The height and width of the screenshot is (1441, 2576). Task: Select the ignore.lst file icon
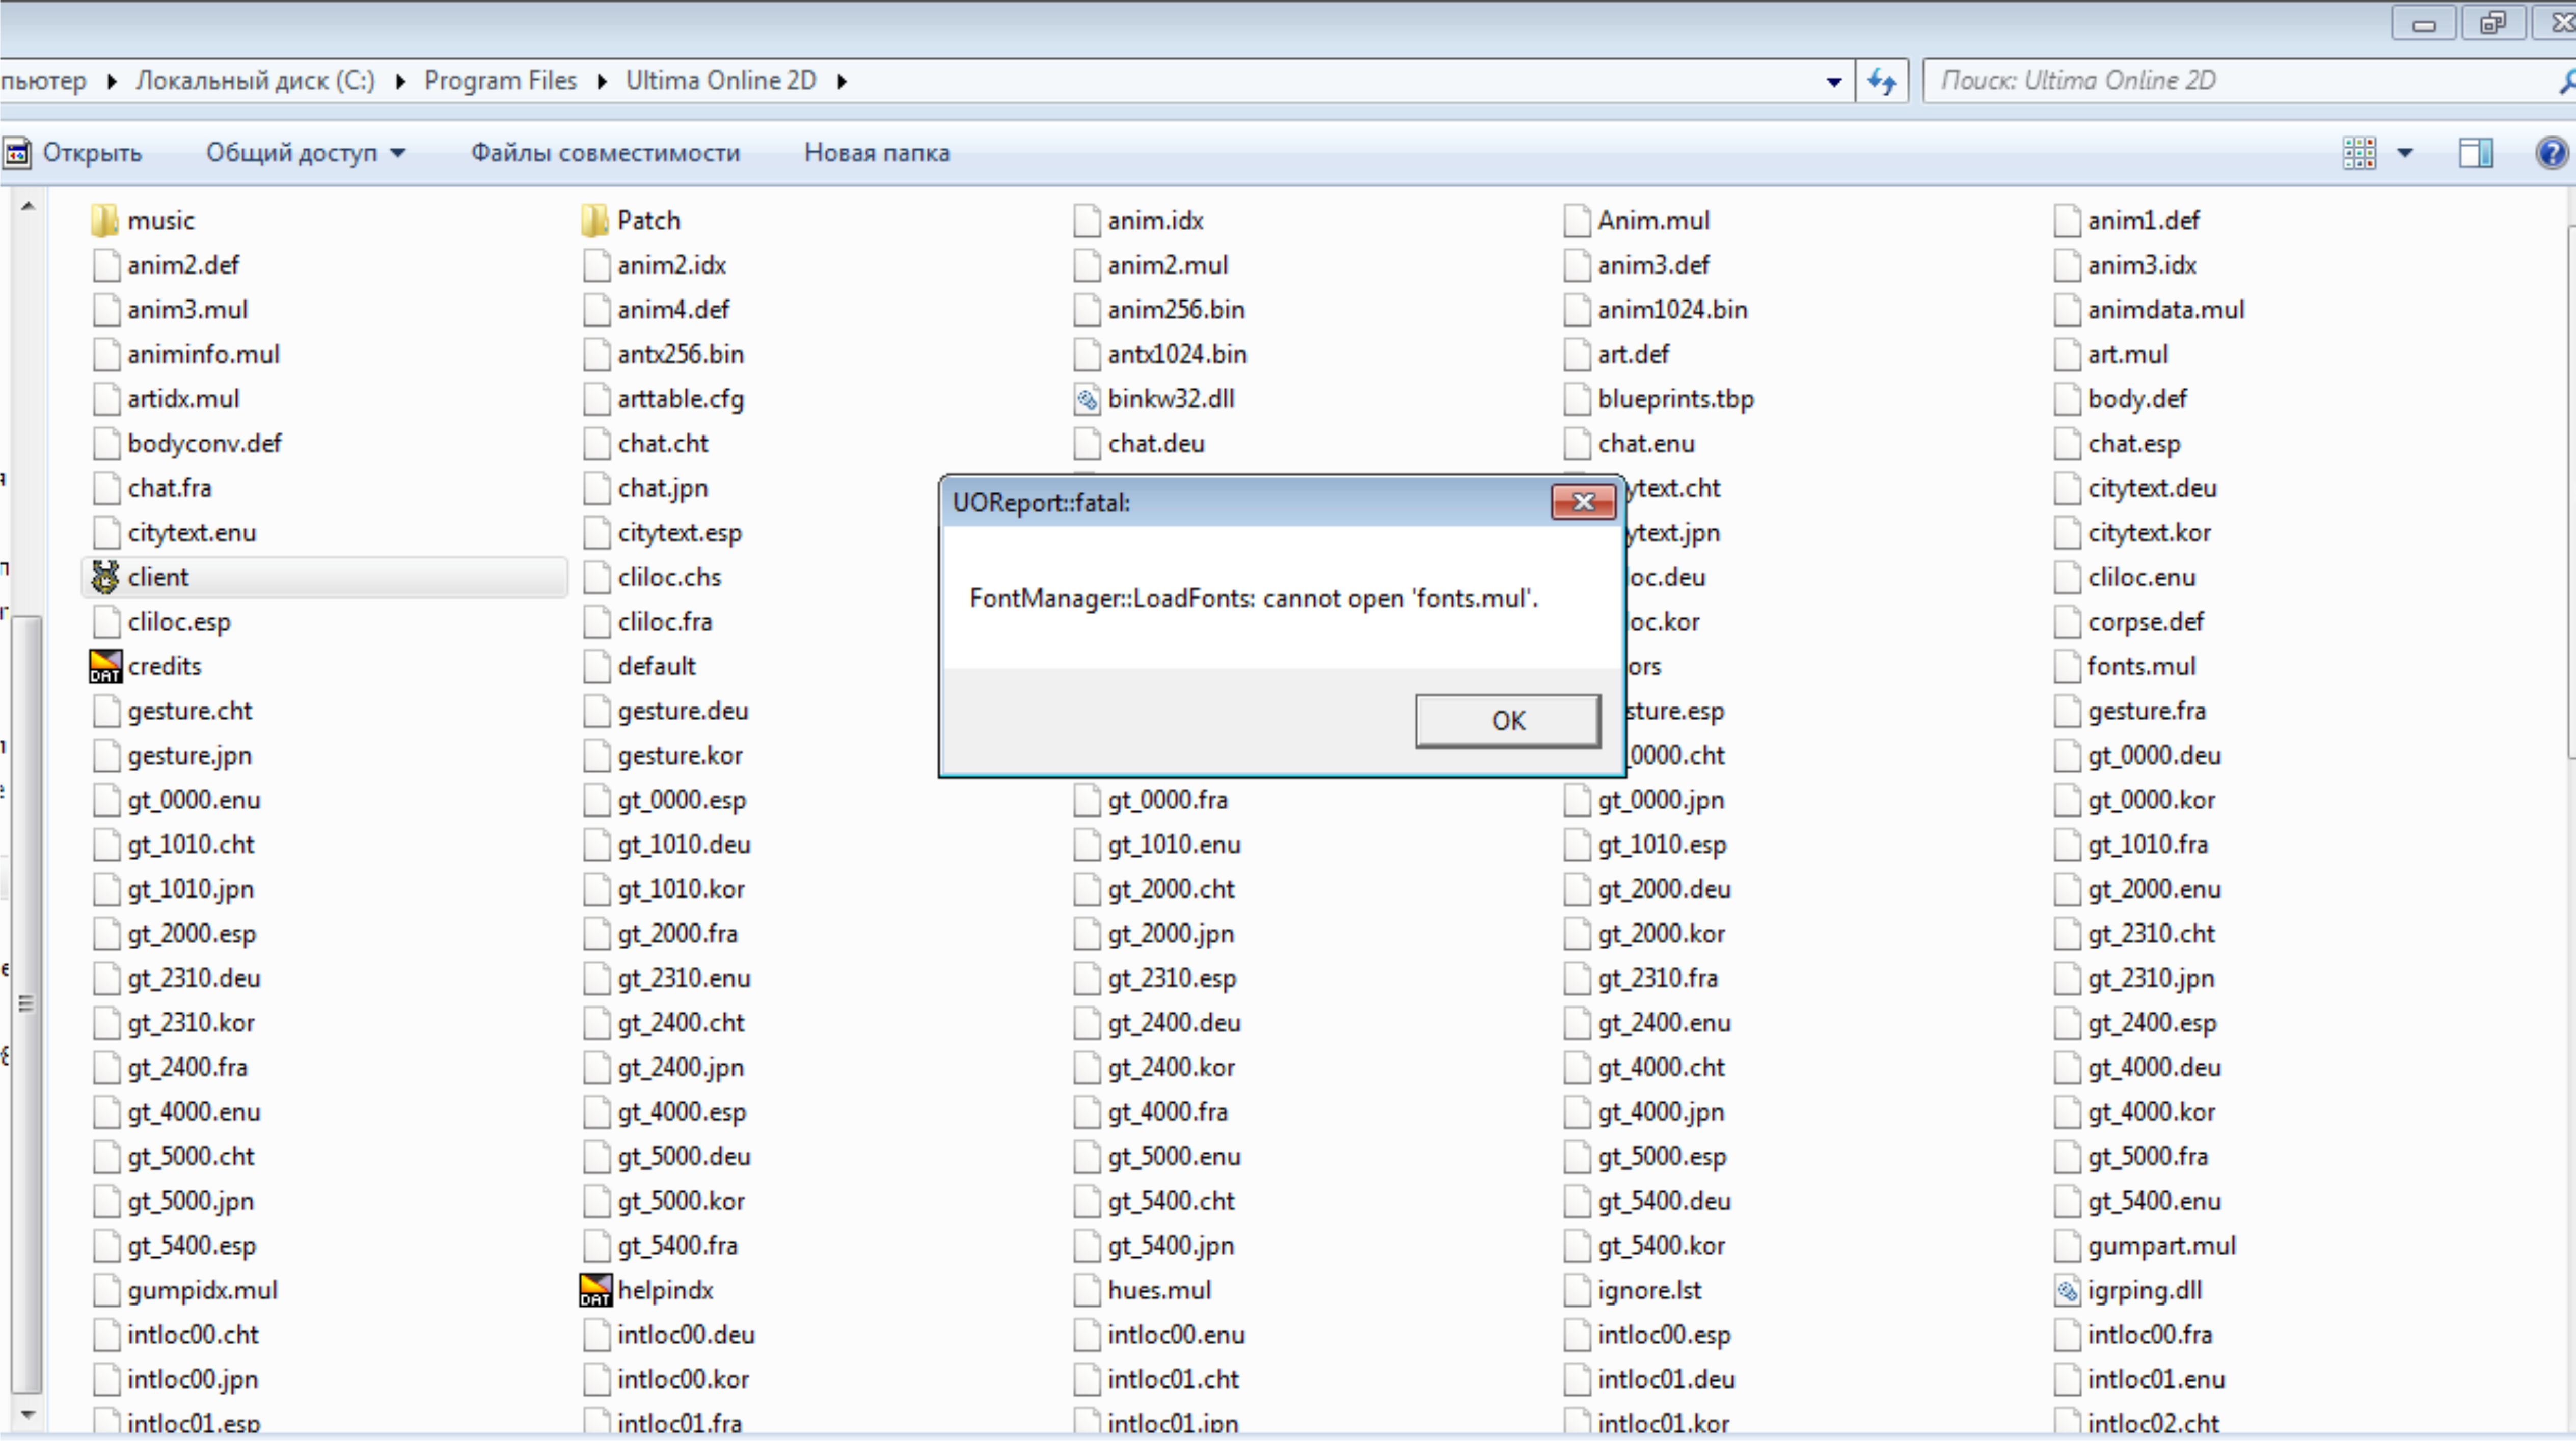(x=1576, y=1290)
